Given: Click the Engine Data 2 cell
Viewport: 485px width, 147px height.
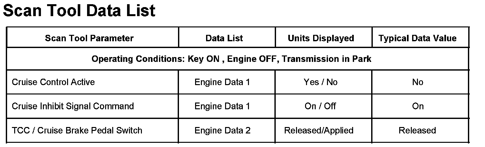Looking at the screenshot, I should click(x=223, y=131).
